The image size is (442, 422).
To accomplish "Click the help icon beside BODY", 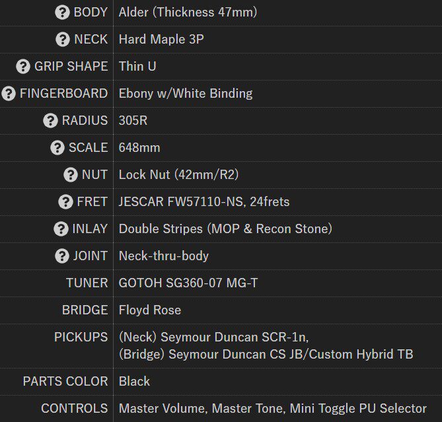I will coord(62,13).
